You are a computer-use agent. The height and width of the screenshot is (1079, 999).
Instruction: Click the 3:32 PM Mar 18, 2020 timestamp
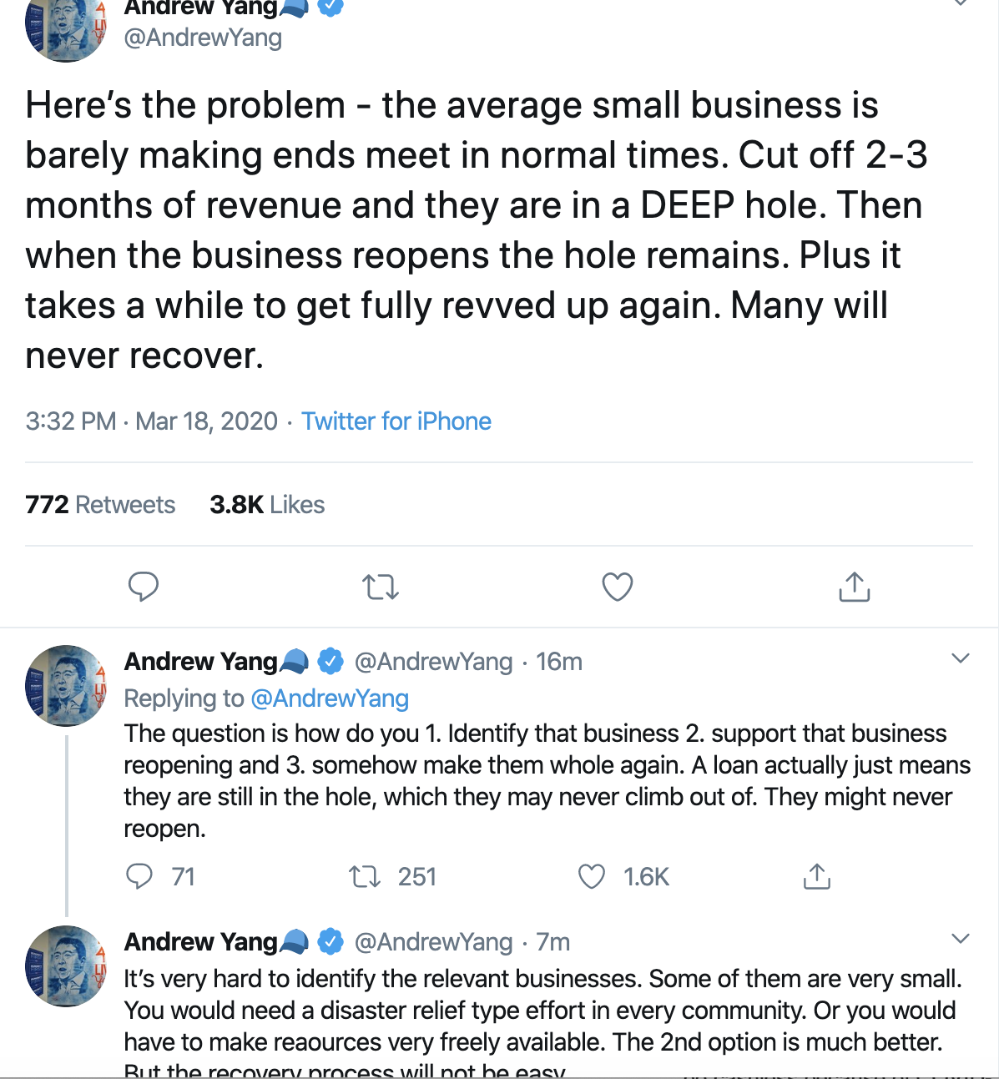coord(151,421)
